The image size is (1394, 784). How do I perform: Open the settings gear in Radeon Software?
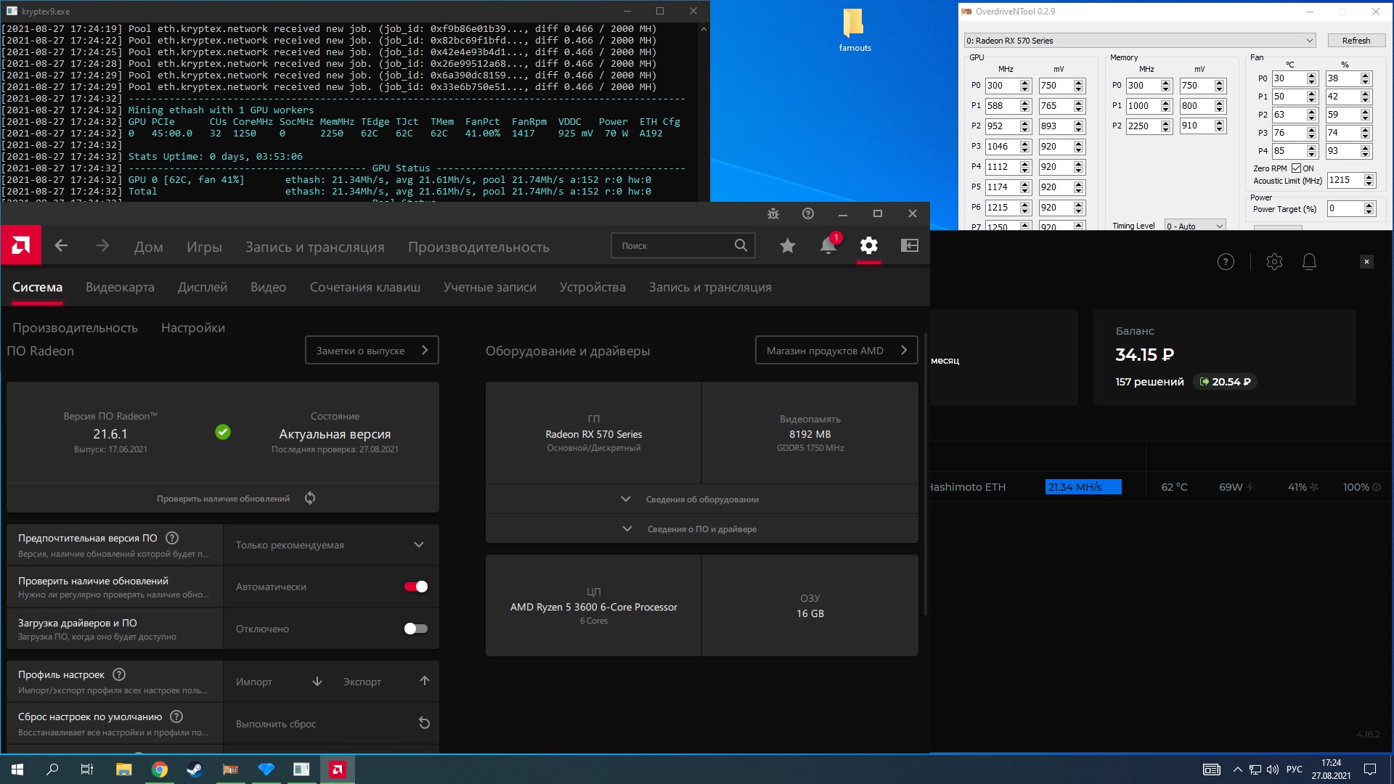868,245
